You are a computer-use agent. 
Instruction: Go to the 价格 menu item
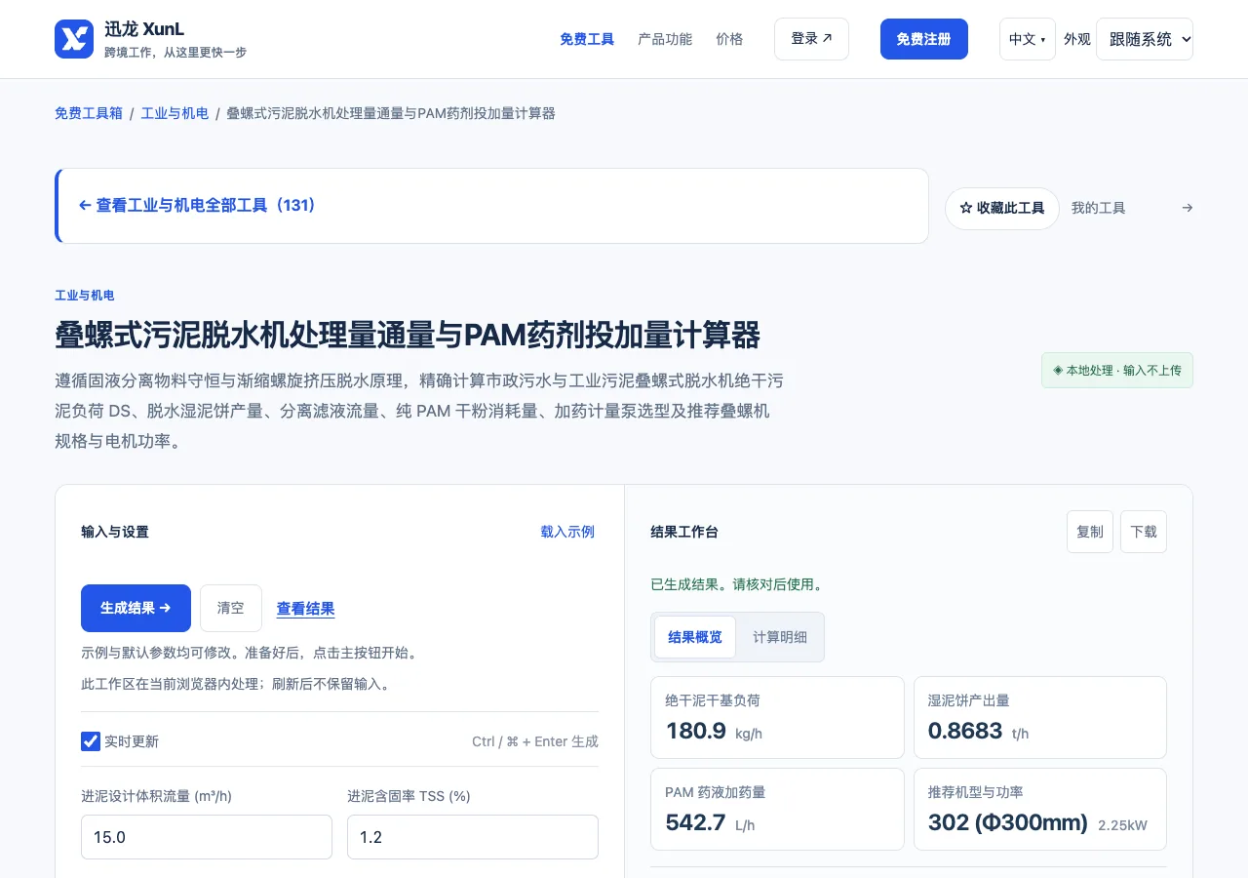pos(729,39)
